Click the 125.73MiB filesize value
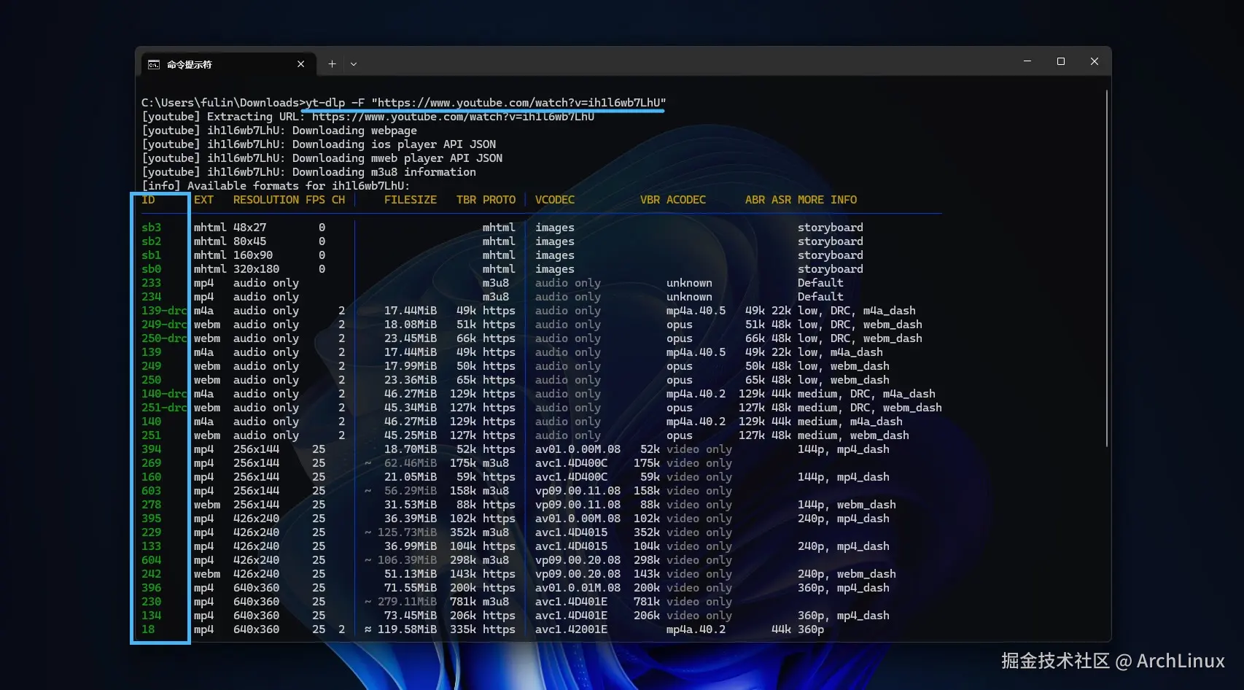Screen dimensions: 1244x690 click(x=407, y=532)
